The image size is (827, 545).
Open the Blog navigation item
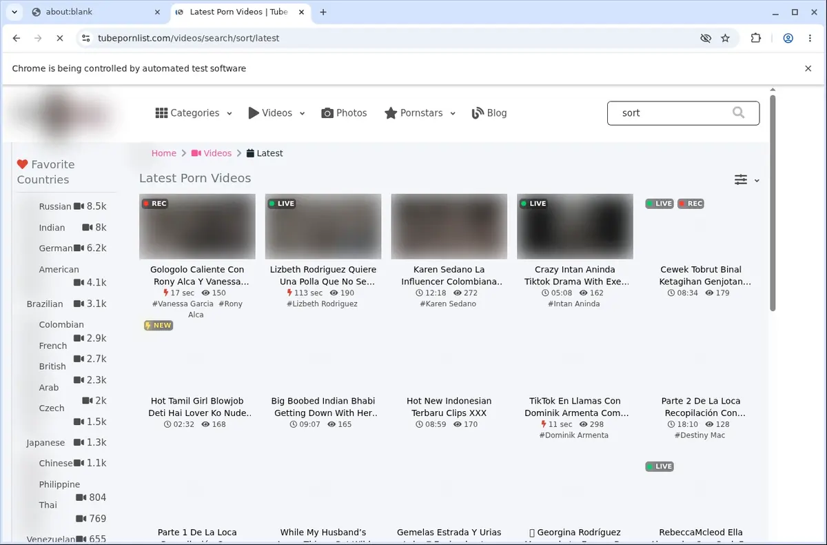(x=489, y=113)
